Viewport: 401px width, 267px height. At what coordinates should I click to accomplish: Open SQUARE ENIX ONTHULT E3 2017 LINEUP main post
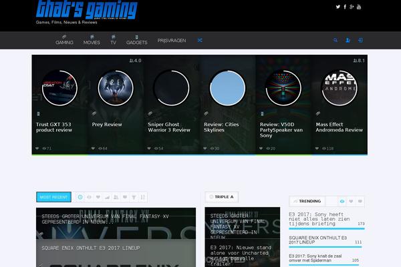[x=91, y=248]
